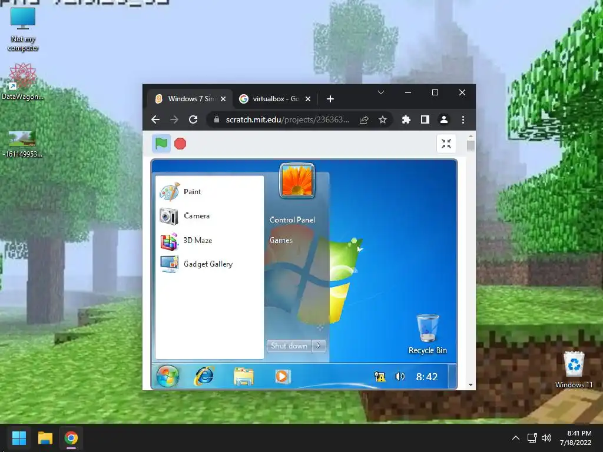This screenshot has width=603, height=452.
Task: Open Chrome extensions puzzle icon
Action: [x=406, y=119]
